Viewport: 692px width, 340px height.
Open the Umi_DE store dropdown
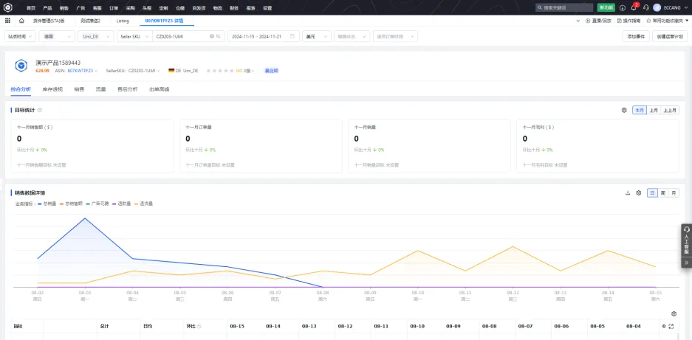(x=96, y=37)
